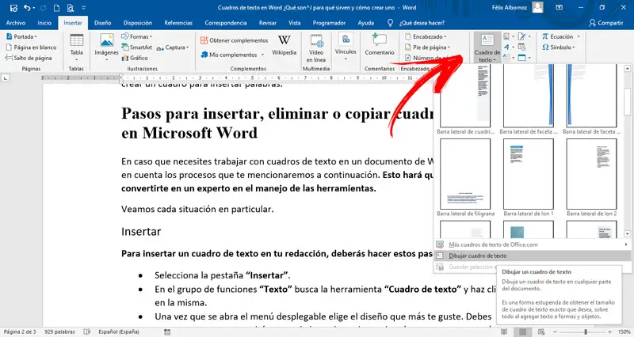Customize the quick access toolbar

[84, 8]
